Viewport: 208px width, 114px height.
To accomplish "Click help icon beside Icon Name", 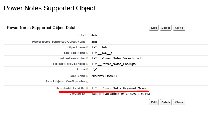I will click(87, 76).
